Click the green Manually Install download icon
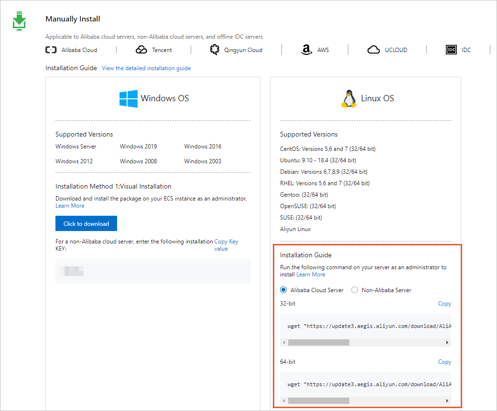 click(19, 21)
